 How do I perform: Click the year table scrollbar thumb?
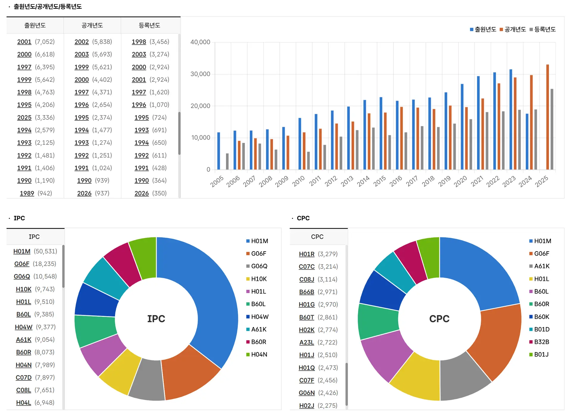pos(179,133)
